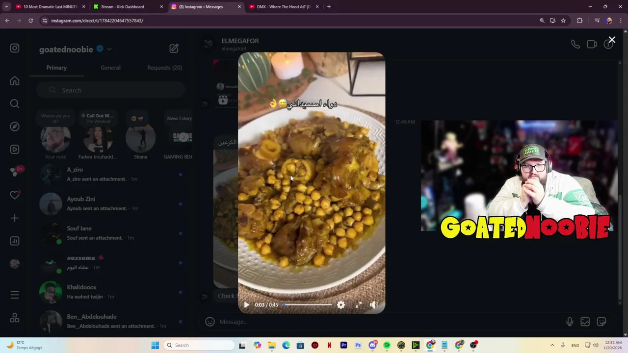Image resolution: width=628 pixels, height=353 pixels.
Task: Open Meta apps grid icon
Action: click(15, 318)
